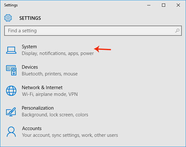Click the Settings window title text

point(11,5)
